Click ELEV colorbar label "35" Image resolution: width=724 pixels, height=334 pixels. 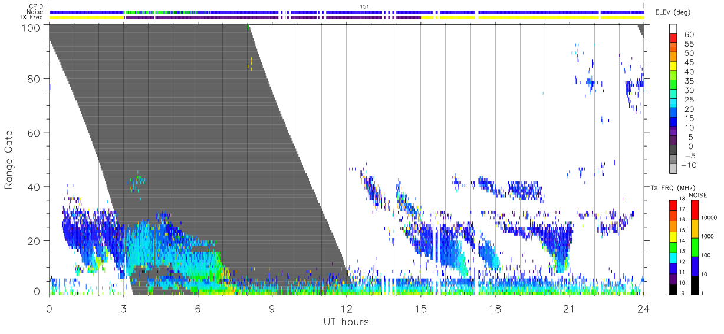688,81
